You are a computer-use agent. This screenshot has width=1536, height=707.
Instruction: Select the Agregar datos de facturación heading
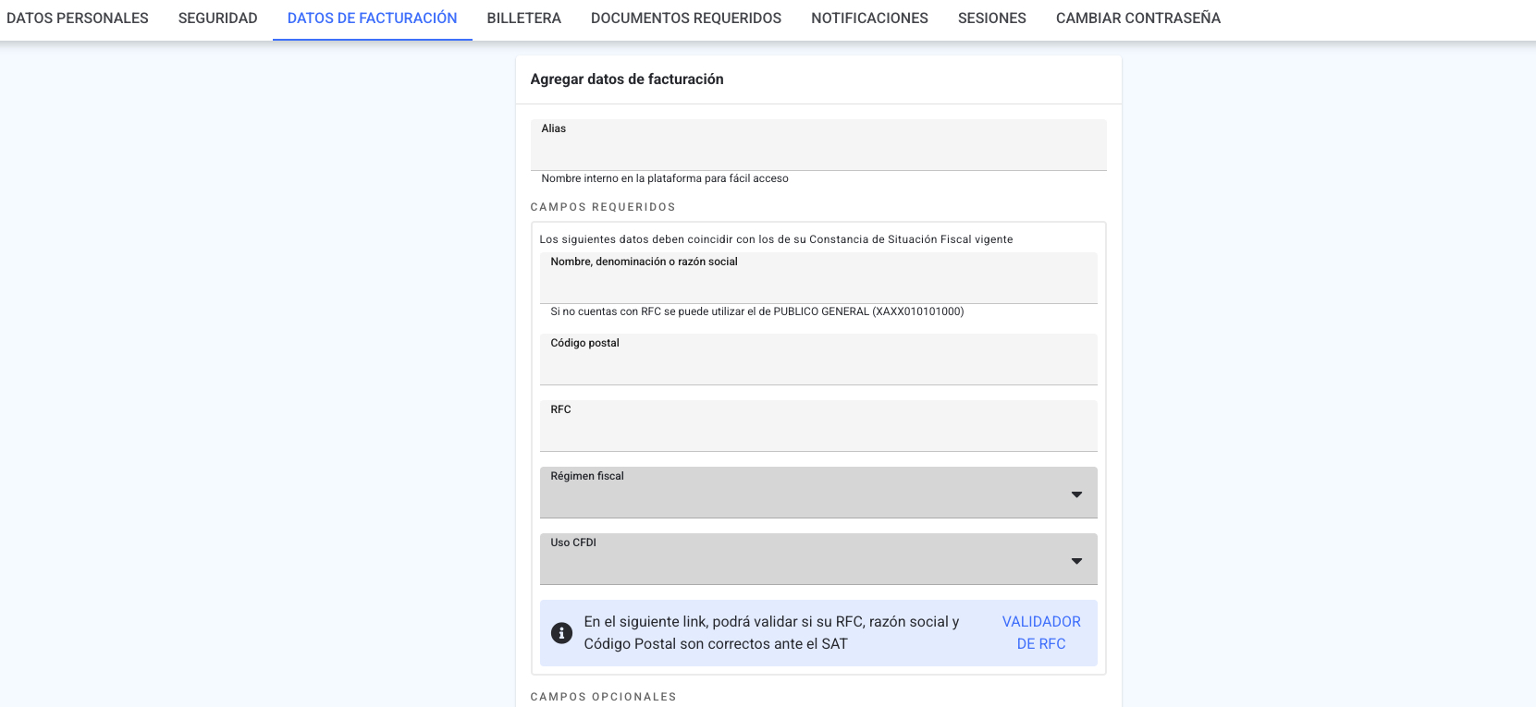627,79
